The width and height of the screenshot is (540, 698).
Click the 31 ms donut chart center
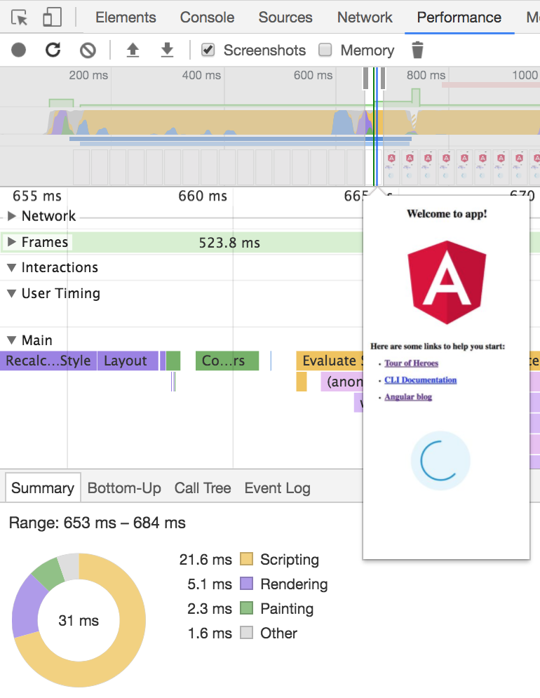(x=79, y=620)
